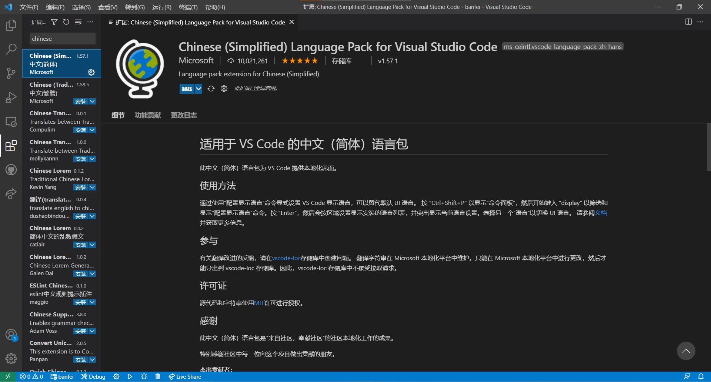Open install dropdown for Kevin Yang extension

coord(93,187)
